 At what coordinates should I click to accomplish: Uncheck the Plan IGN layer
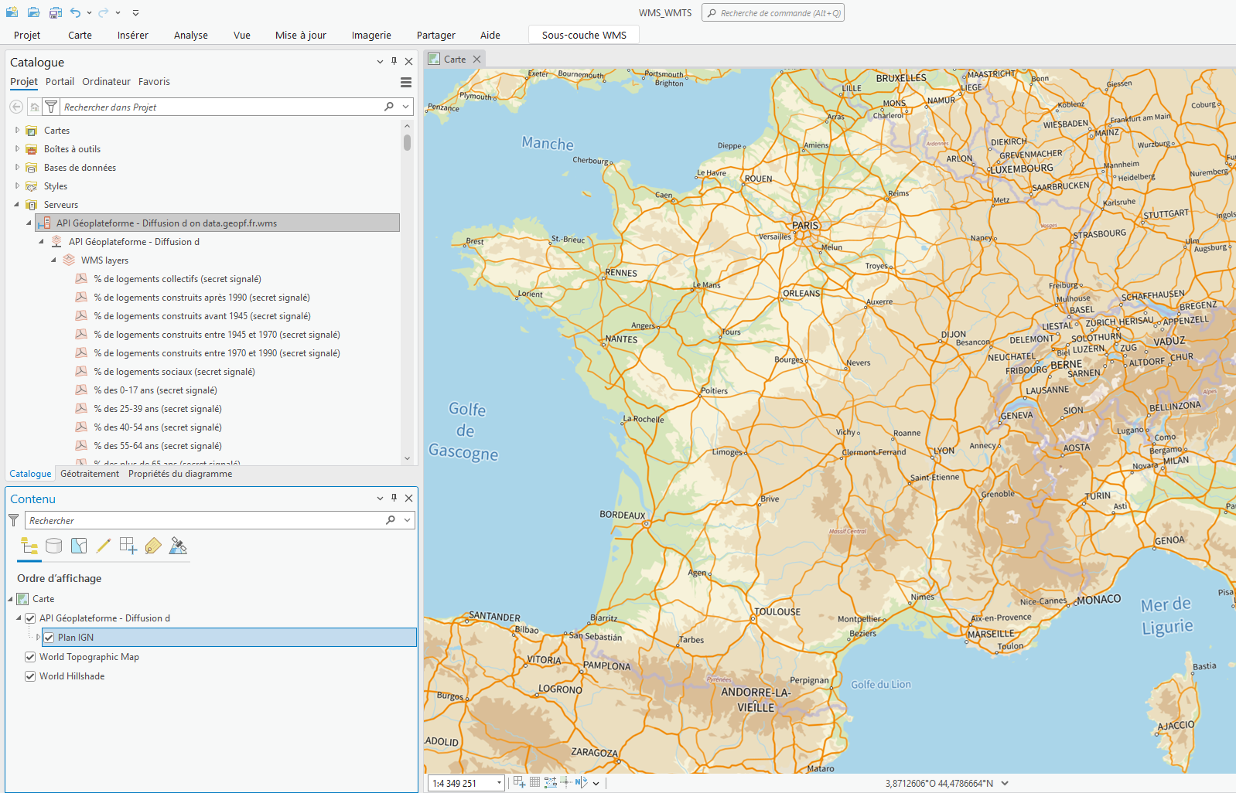pyautogui.click(x=49, y=638)
